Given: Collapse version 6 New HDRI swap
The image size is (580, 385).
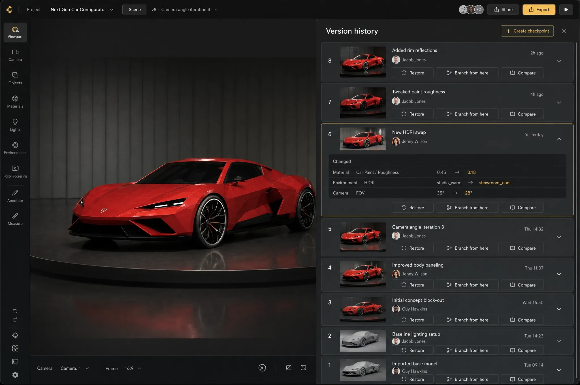Looking at the screenshot, I should tap(559, 139).
